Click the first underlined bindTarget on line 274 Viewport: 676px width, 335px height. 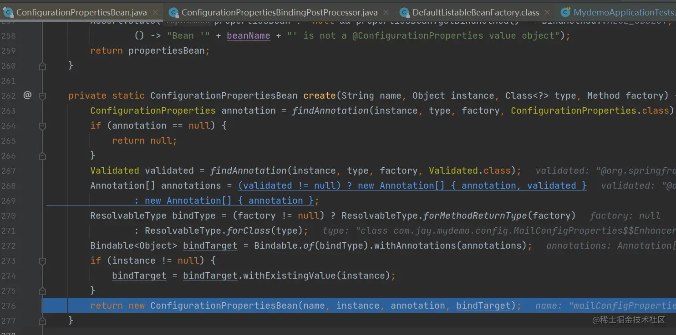coord(139,275)
